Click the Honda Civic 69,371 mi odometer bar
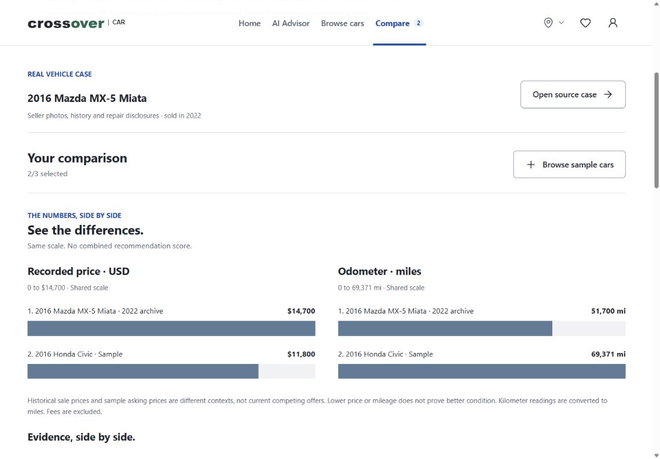This screenshot has height=459, width=660. click(x=482, y=371)
